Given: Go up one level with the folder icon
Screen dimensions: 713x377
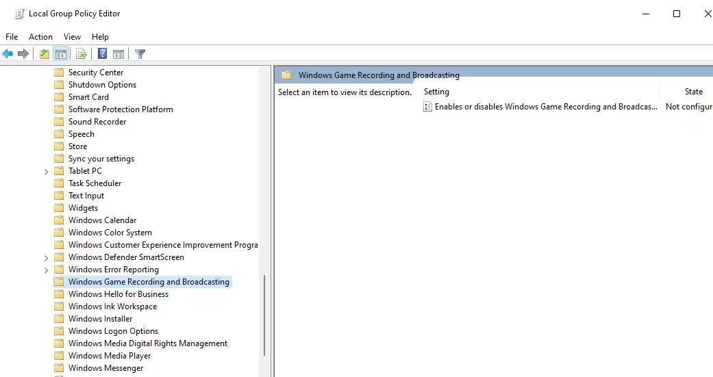Looking at the screenshot, I should click(x=45, y=54).
